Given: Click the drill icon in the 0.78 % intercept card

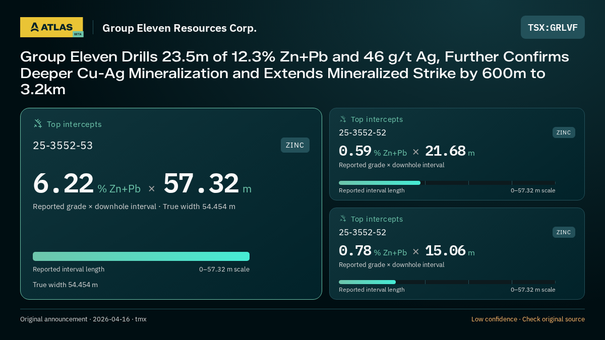Looking at the screenshot, I should click(x=343, y=219).
